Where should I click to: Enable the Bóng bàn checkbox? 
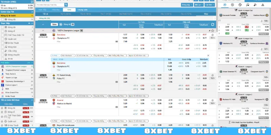point(3,47)
